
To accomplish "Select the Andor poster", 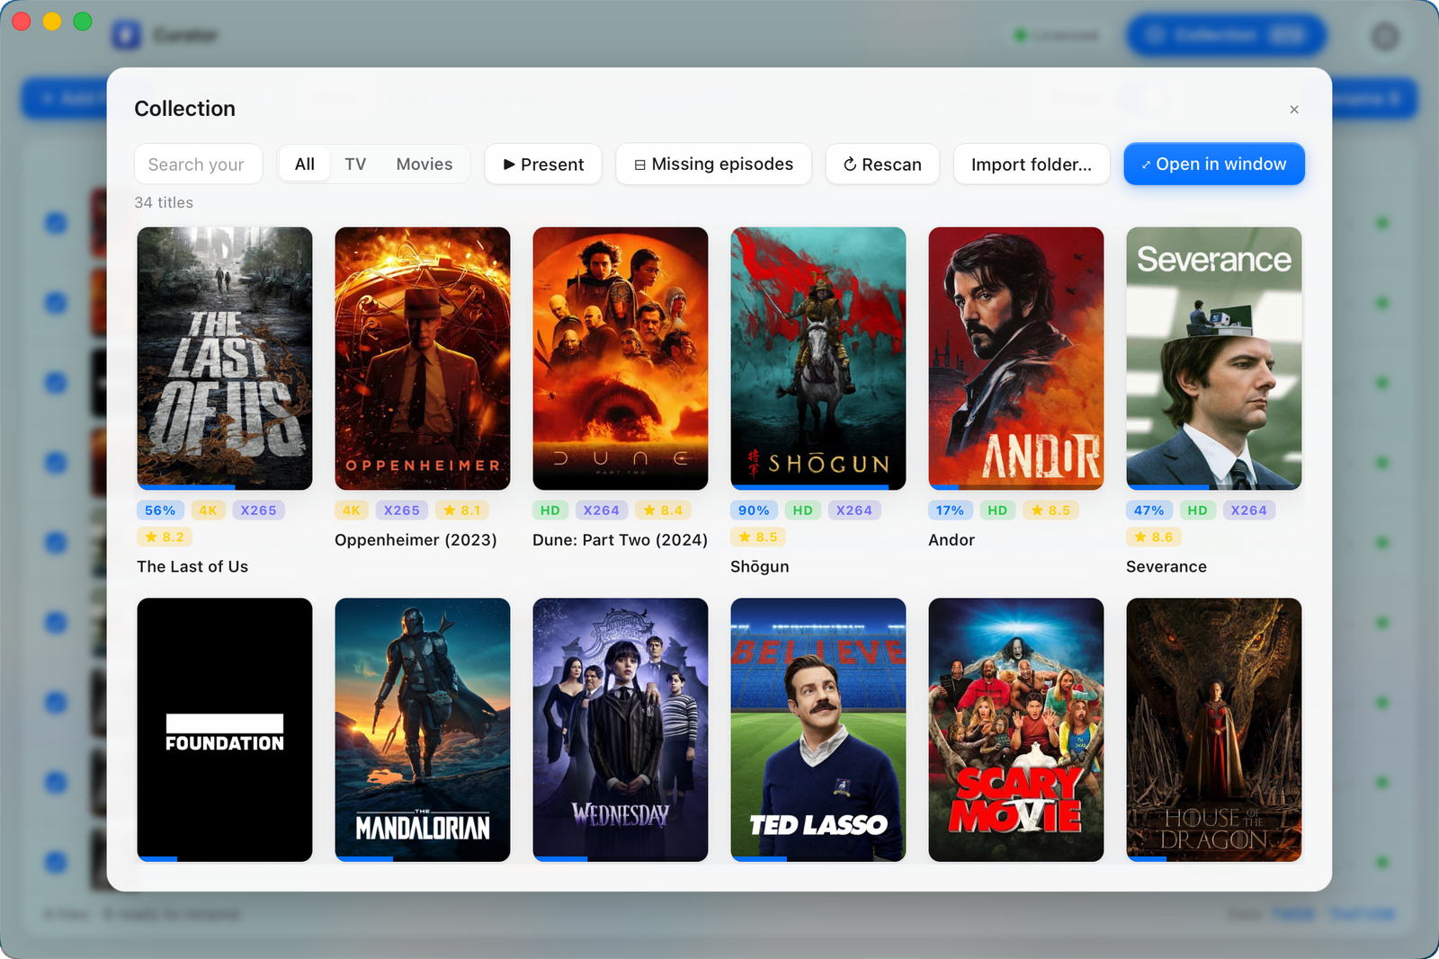I will pyautogui.click(x=1016, y=359).
